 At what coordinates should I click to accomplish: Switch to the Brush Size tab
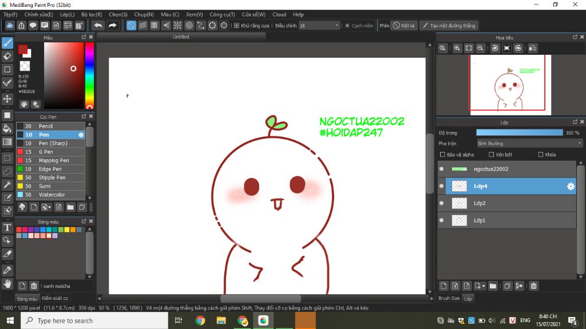[x=449, y=298]
